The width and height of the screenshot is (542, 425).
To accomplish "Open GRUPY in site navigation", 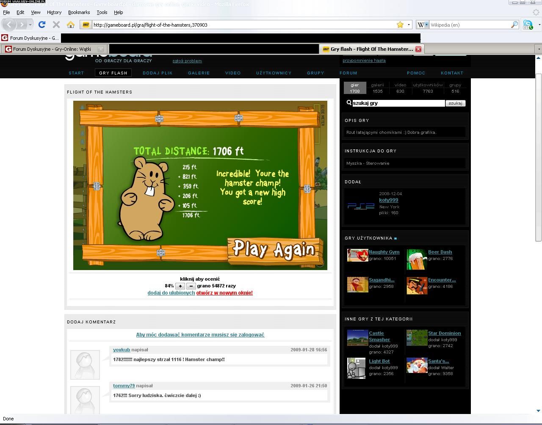I will (315, 73).
